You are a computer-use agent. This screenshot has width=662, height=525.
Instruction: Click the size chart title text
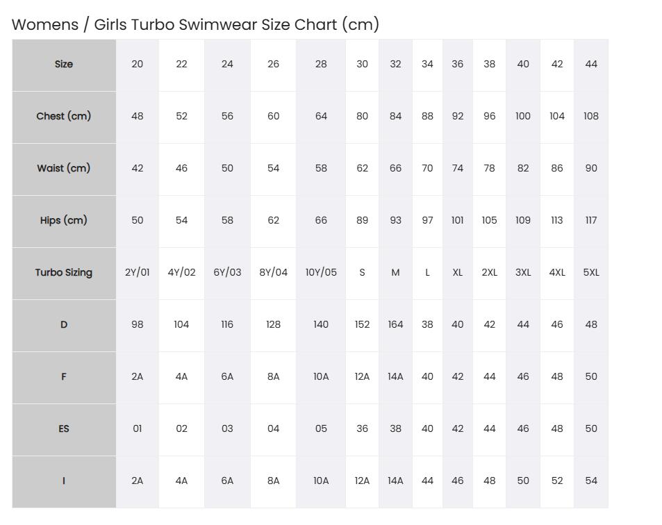(195, 24)
